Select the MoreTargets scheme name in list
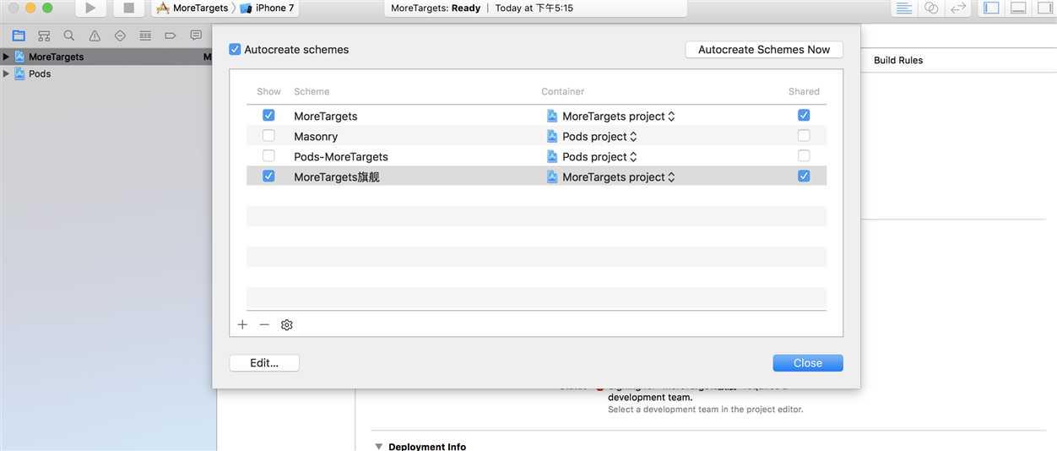 326,116
